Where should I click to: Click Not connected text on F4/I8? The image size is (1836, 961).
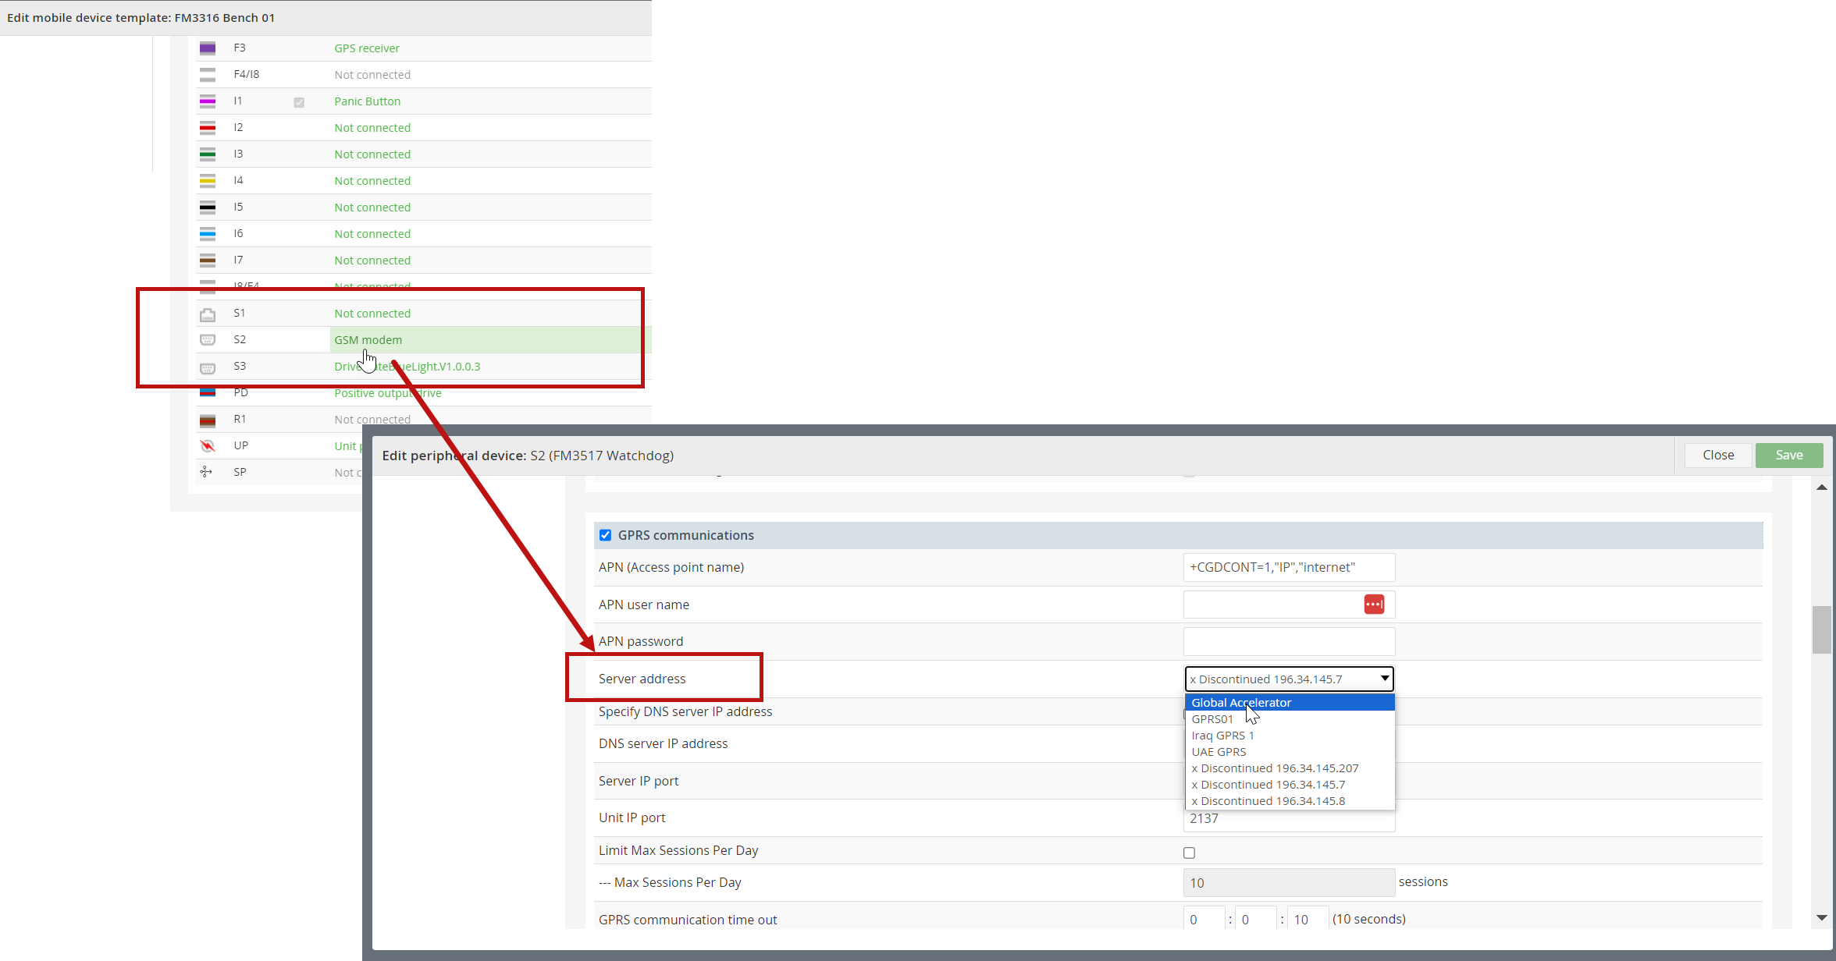pyautogui.click(x=372, y=75)
